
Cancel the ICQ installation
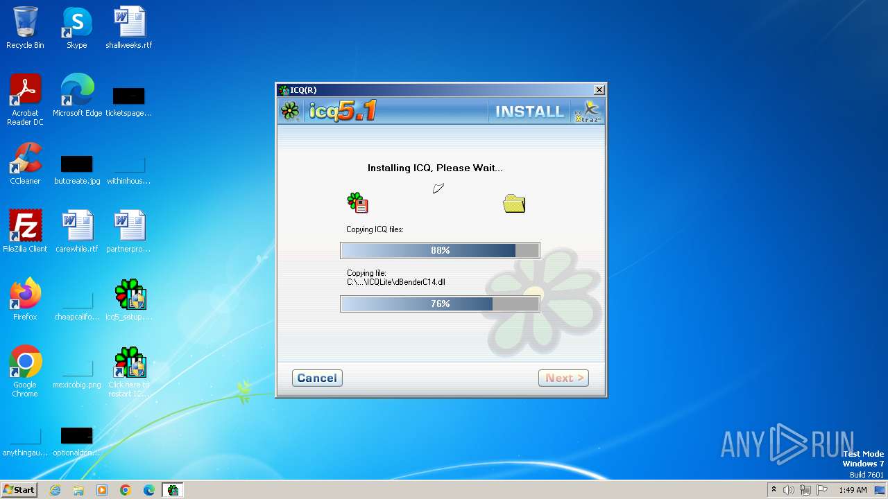coord(317,378)
